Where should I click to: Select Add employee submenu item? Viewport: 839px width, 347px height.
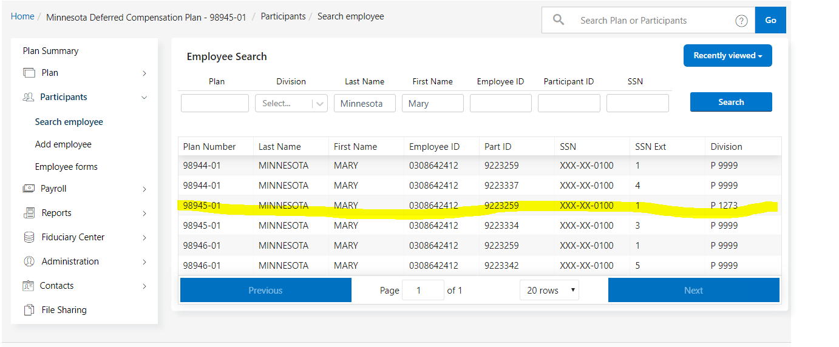coord(63,144)
